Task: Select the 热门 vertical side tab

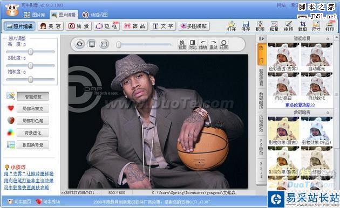Action: [262, 54]
